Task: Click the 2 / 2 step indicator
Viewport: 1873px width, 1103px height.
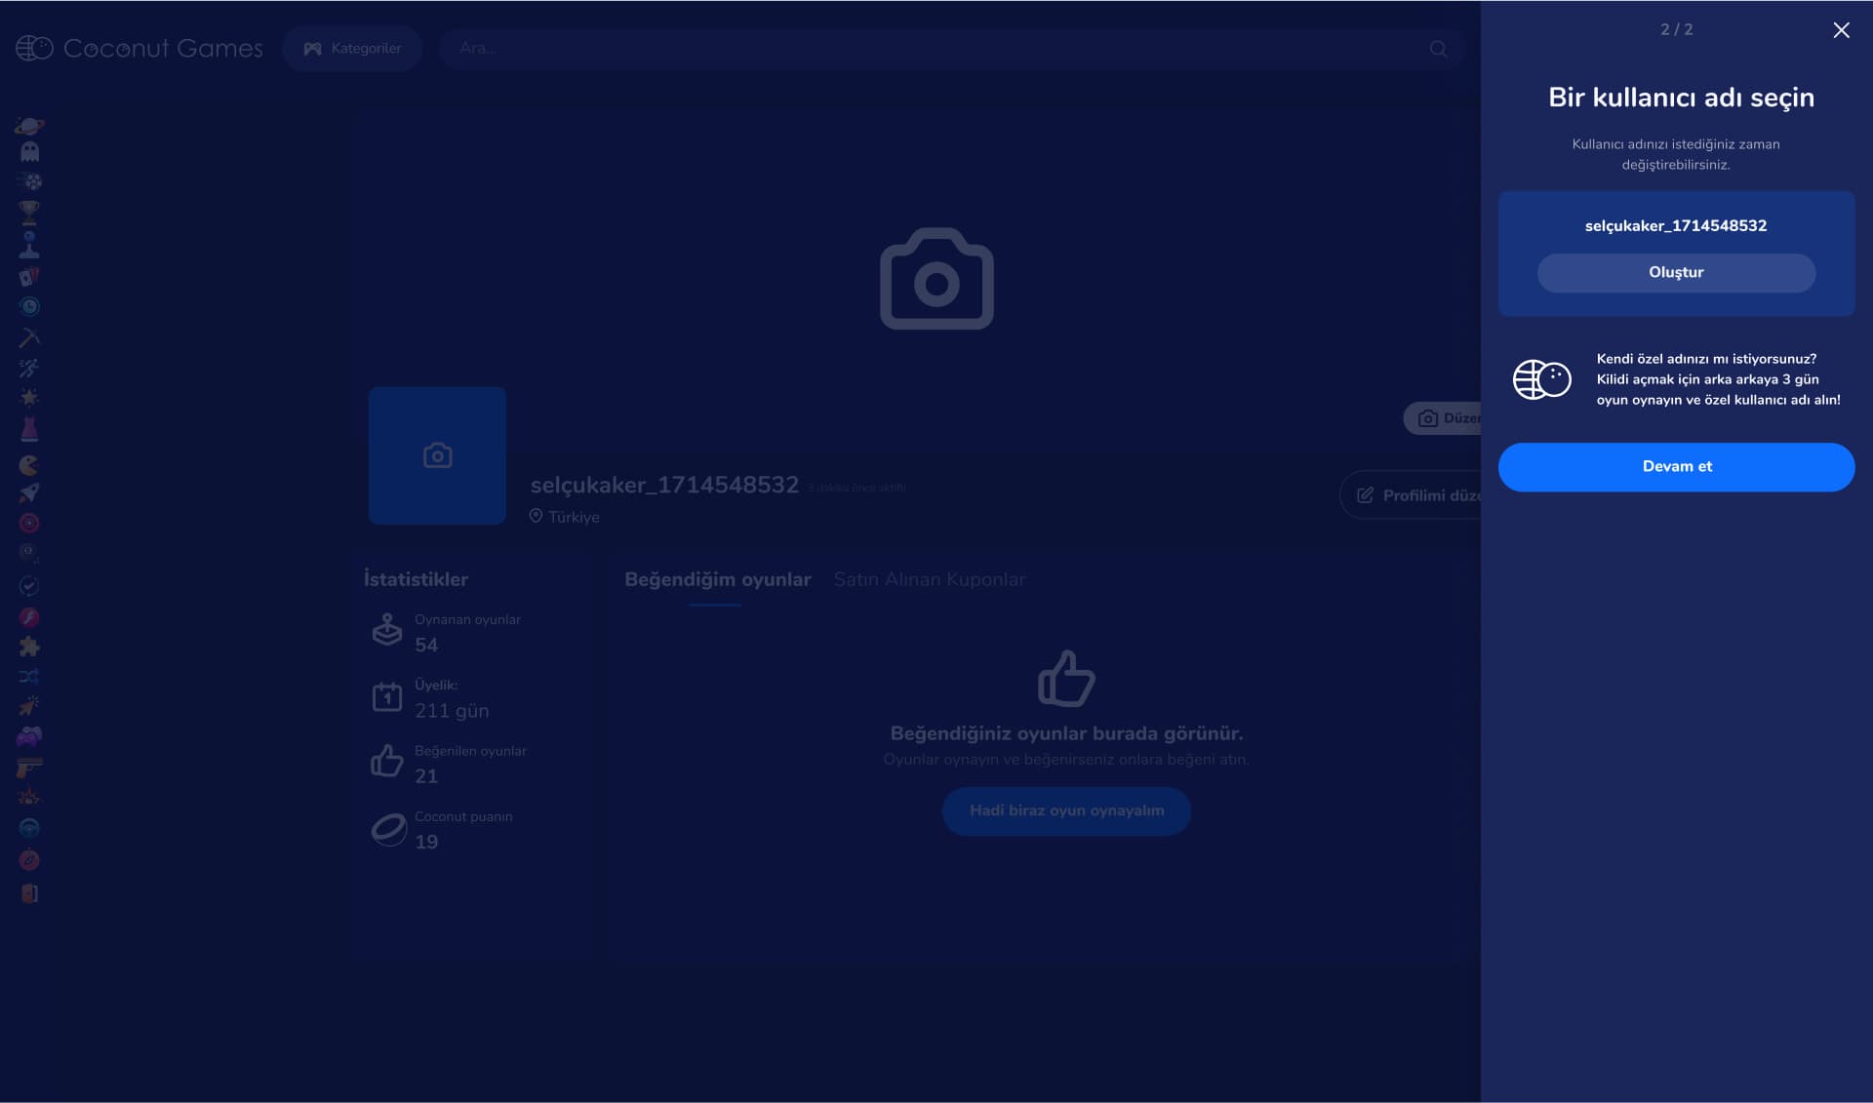Action: 1676,30
